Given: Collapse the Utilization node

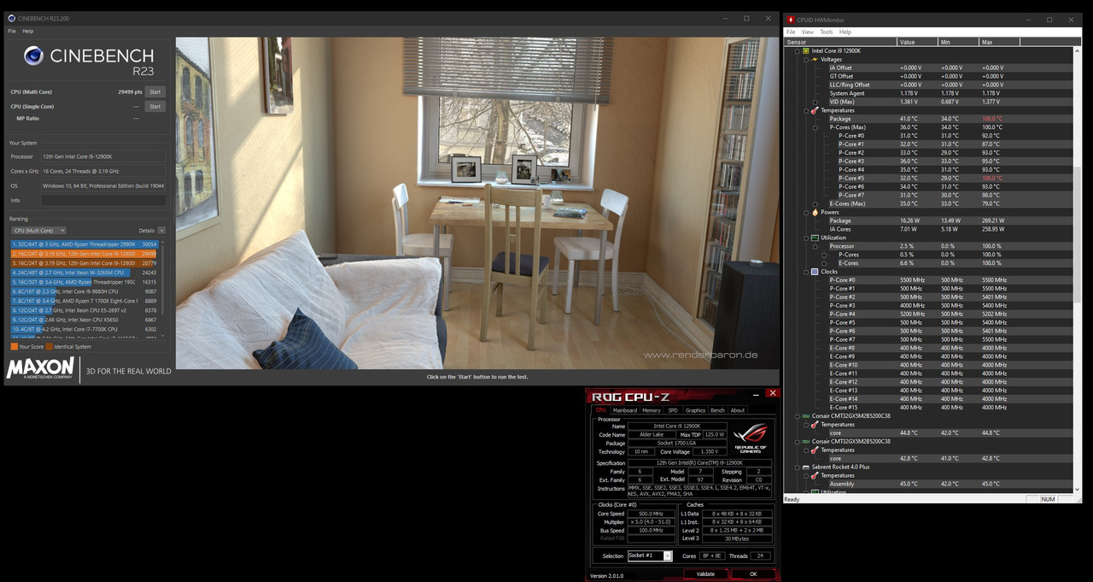Looking at the screenshot, I should (x=805, y=238).
